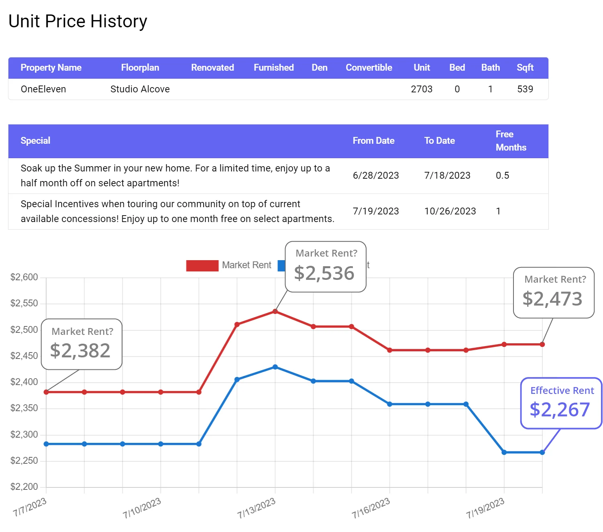Click the red peak data point at $2,536
Screen dimensions: 603x532
[275, 311]
